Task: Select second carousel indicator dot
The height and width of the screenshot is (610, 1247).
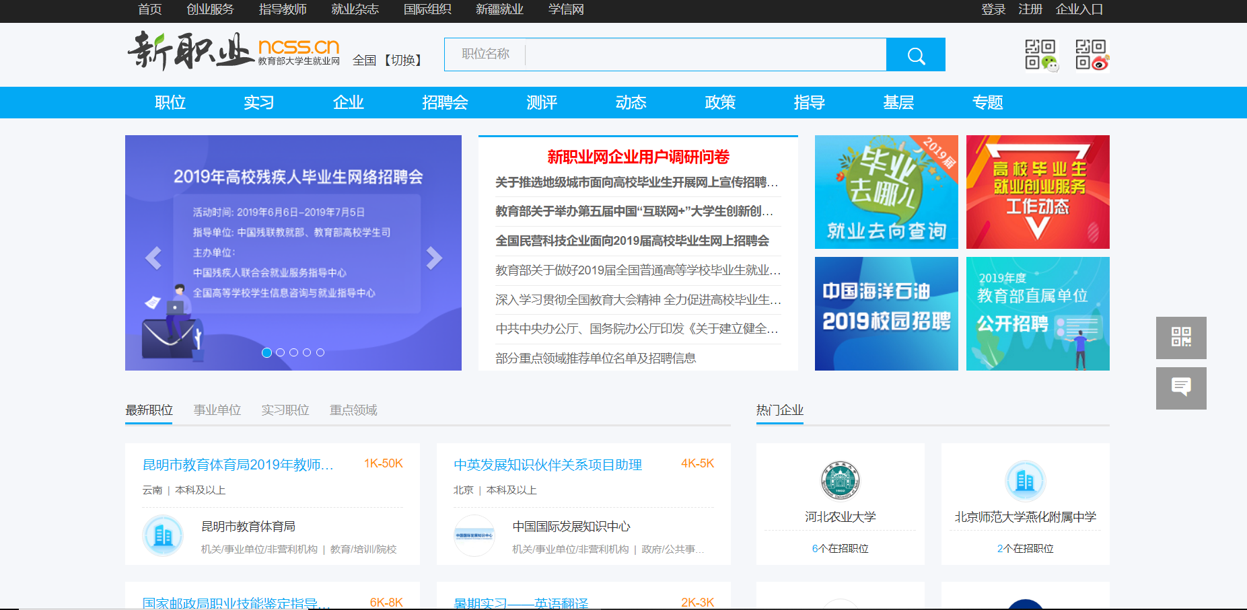Action: click(280, 352)
